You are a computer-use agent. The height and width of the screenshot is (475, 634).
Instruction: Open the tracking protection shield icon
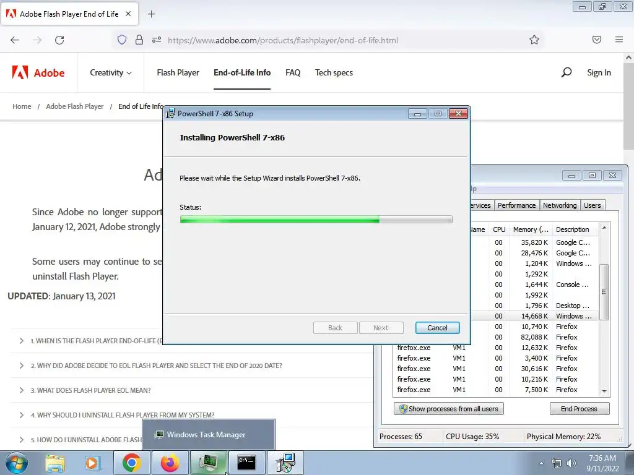point(122,40)
